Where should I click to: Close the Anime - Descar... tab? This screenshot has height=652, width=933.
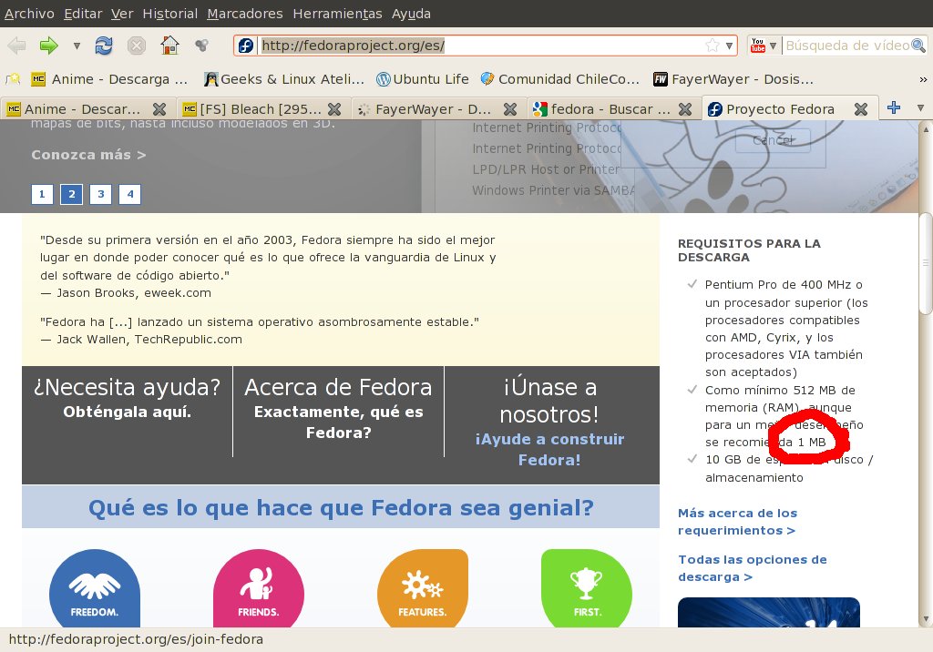click(x=159, y=109)
